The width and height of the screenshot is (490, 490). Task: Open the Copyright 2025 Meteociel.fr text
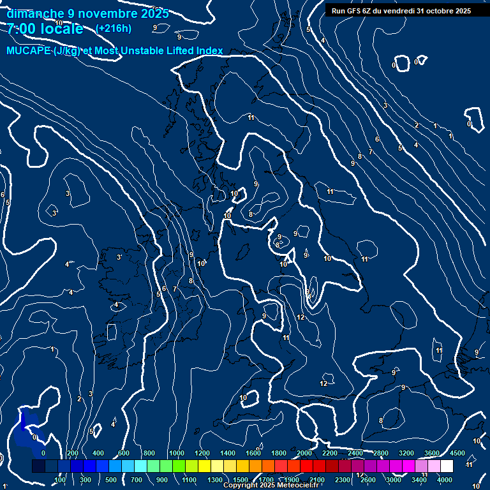pos(271,486)
